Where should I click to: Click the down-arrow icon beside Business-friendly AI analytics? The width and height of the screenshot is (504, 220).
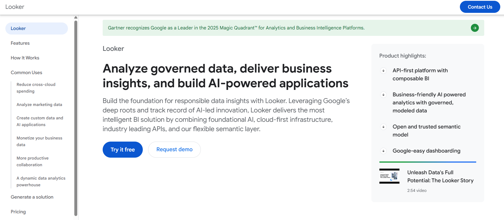383,95
